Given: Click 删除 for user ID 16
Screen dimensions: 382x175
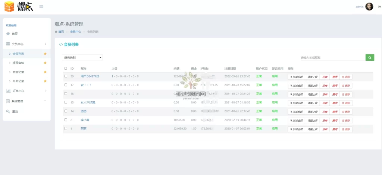Looking at the screenshot, I should click(346, 94).
